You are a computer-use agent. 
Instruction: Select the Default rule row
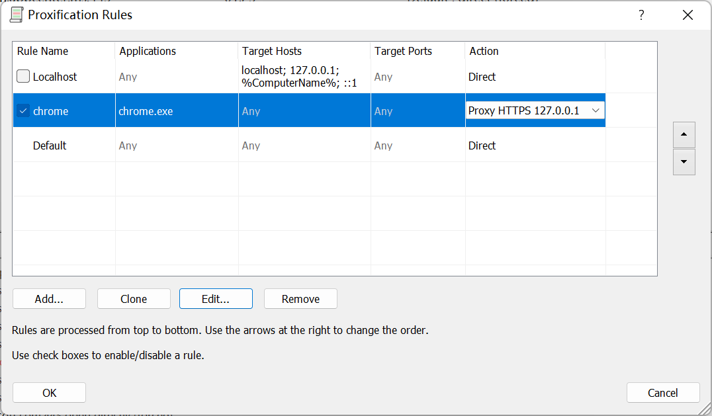pyautogui.click(x=309, y=145)
